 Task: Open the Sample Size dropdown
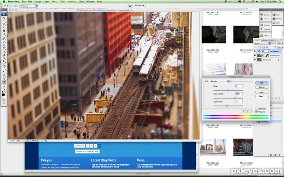click(28, 6)
